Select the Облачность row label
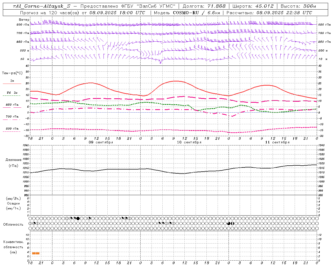The width and height of the screenshot is (332, 265). 13,224
